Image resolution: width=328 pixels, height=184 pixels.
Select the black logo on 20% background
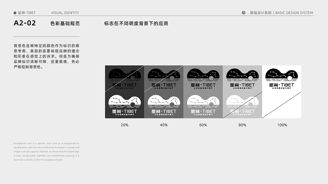pos(125,79)
